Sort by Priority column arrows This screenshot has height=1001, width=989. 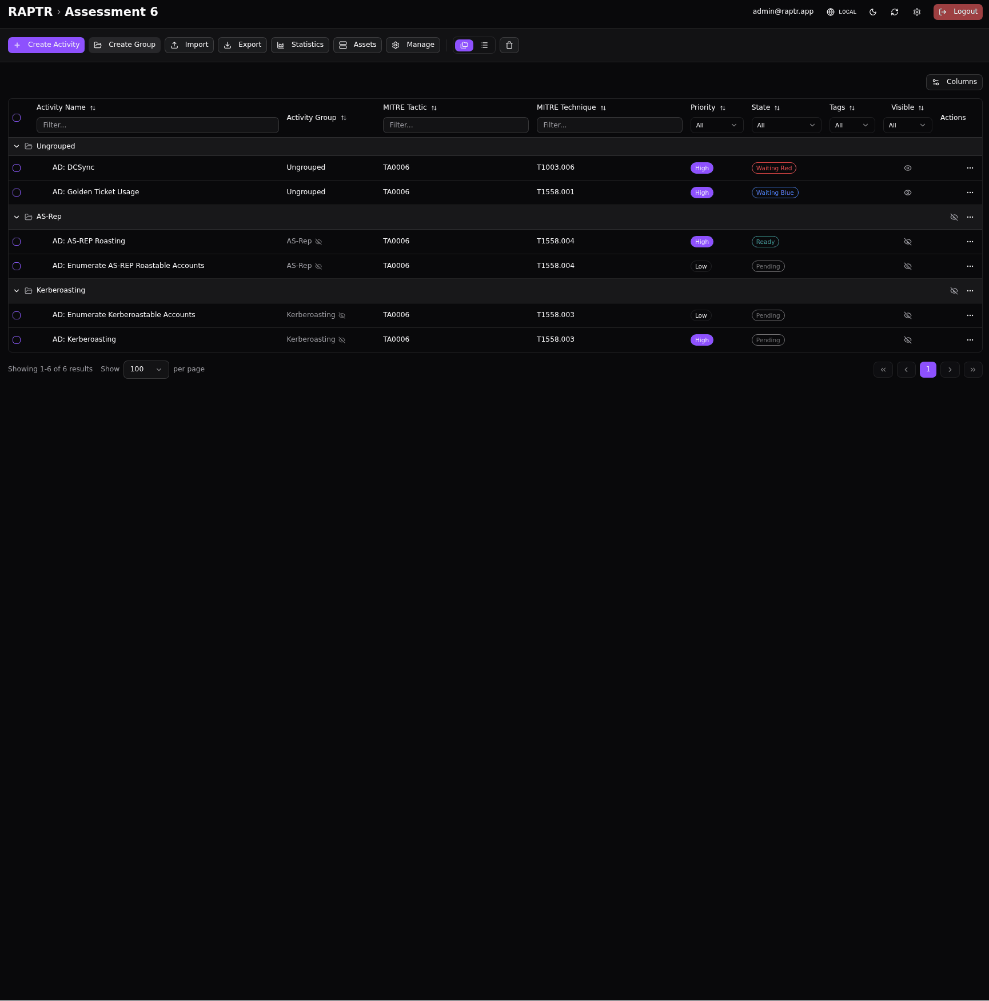(723, 108)
